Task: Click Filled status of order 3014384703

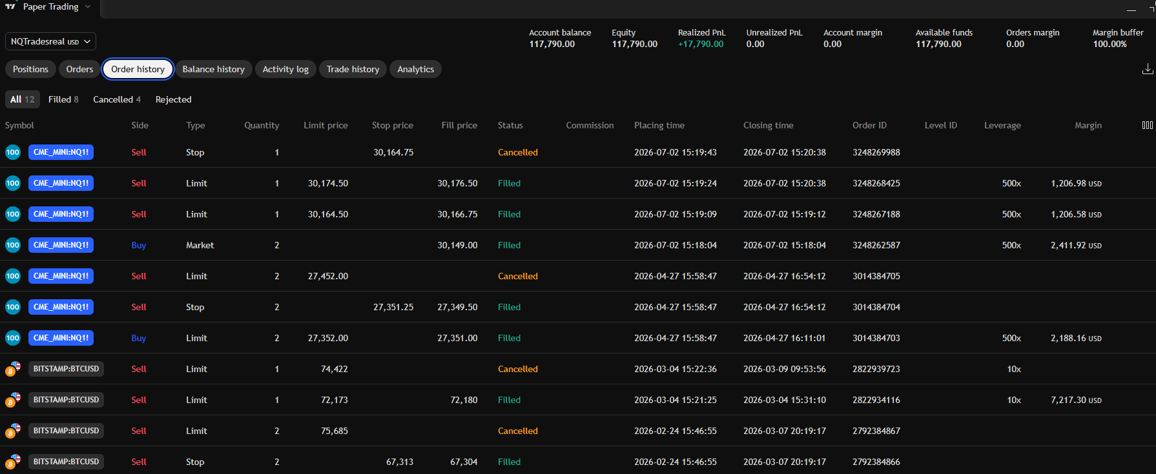Action: (x=509, y=338)
